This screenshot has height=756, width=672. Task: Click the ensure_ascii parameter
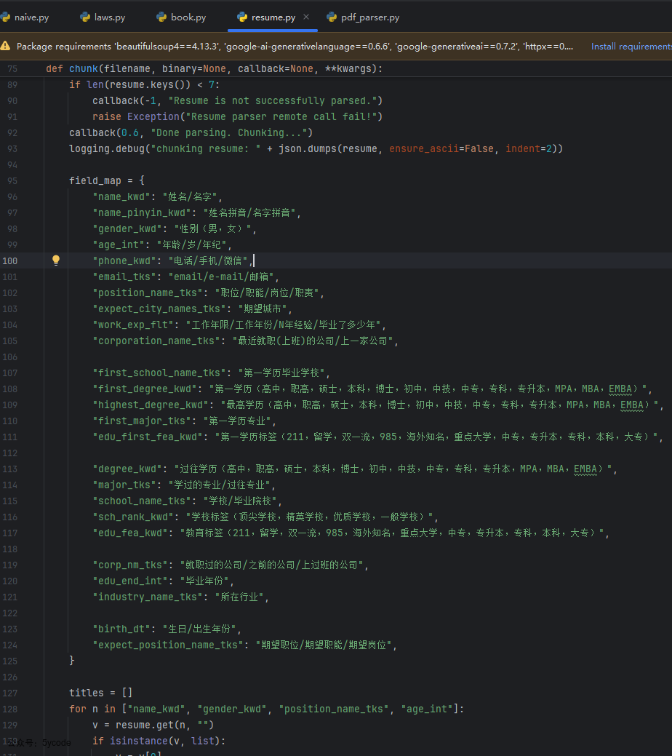[424, 148]
